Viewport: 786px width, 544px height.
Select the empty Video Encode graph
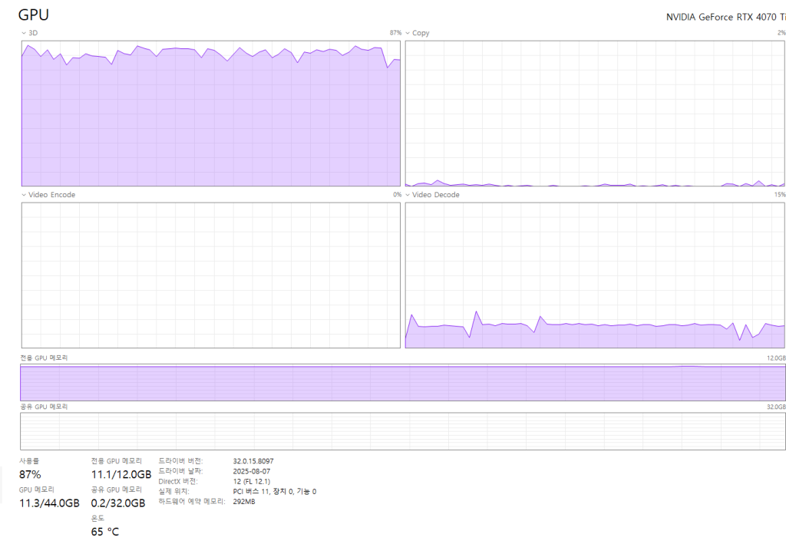pos(210,275)
